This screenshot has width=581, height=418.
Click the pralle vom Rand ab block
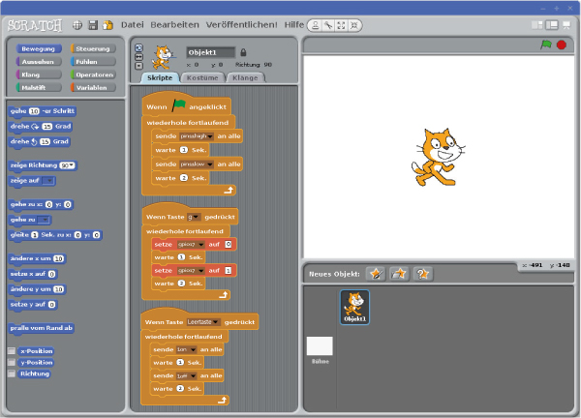pyautogui.click(x=41, y=328)
